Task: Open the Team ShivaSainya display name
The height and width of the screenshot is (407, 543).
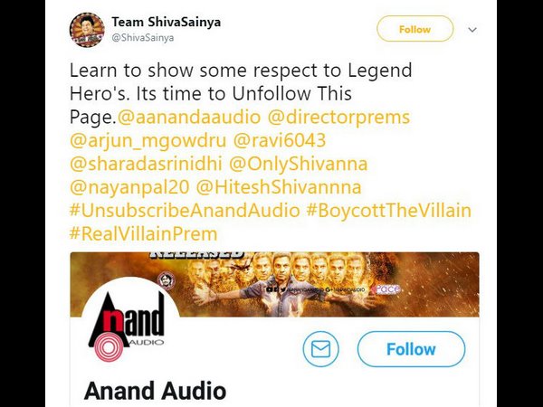Action: coord(166,22)
